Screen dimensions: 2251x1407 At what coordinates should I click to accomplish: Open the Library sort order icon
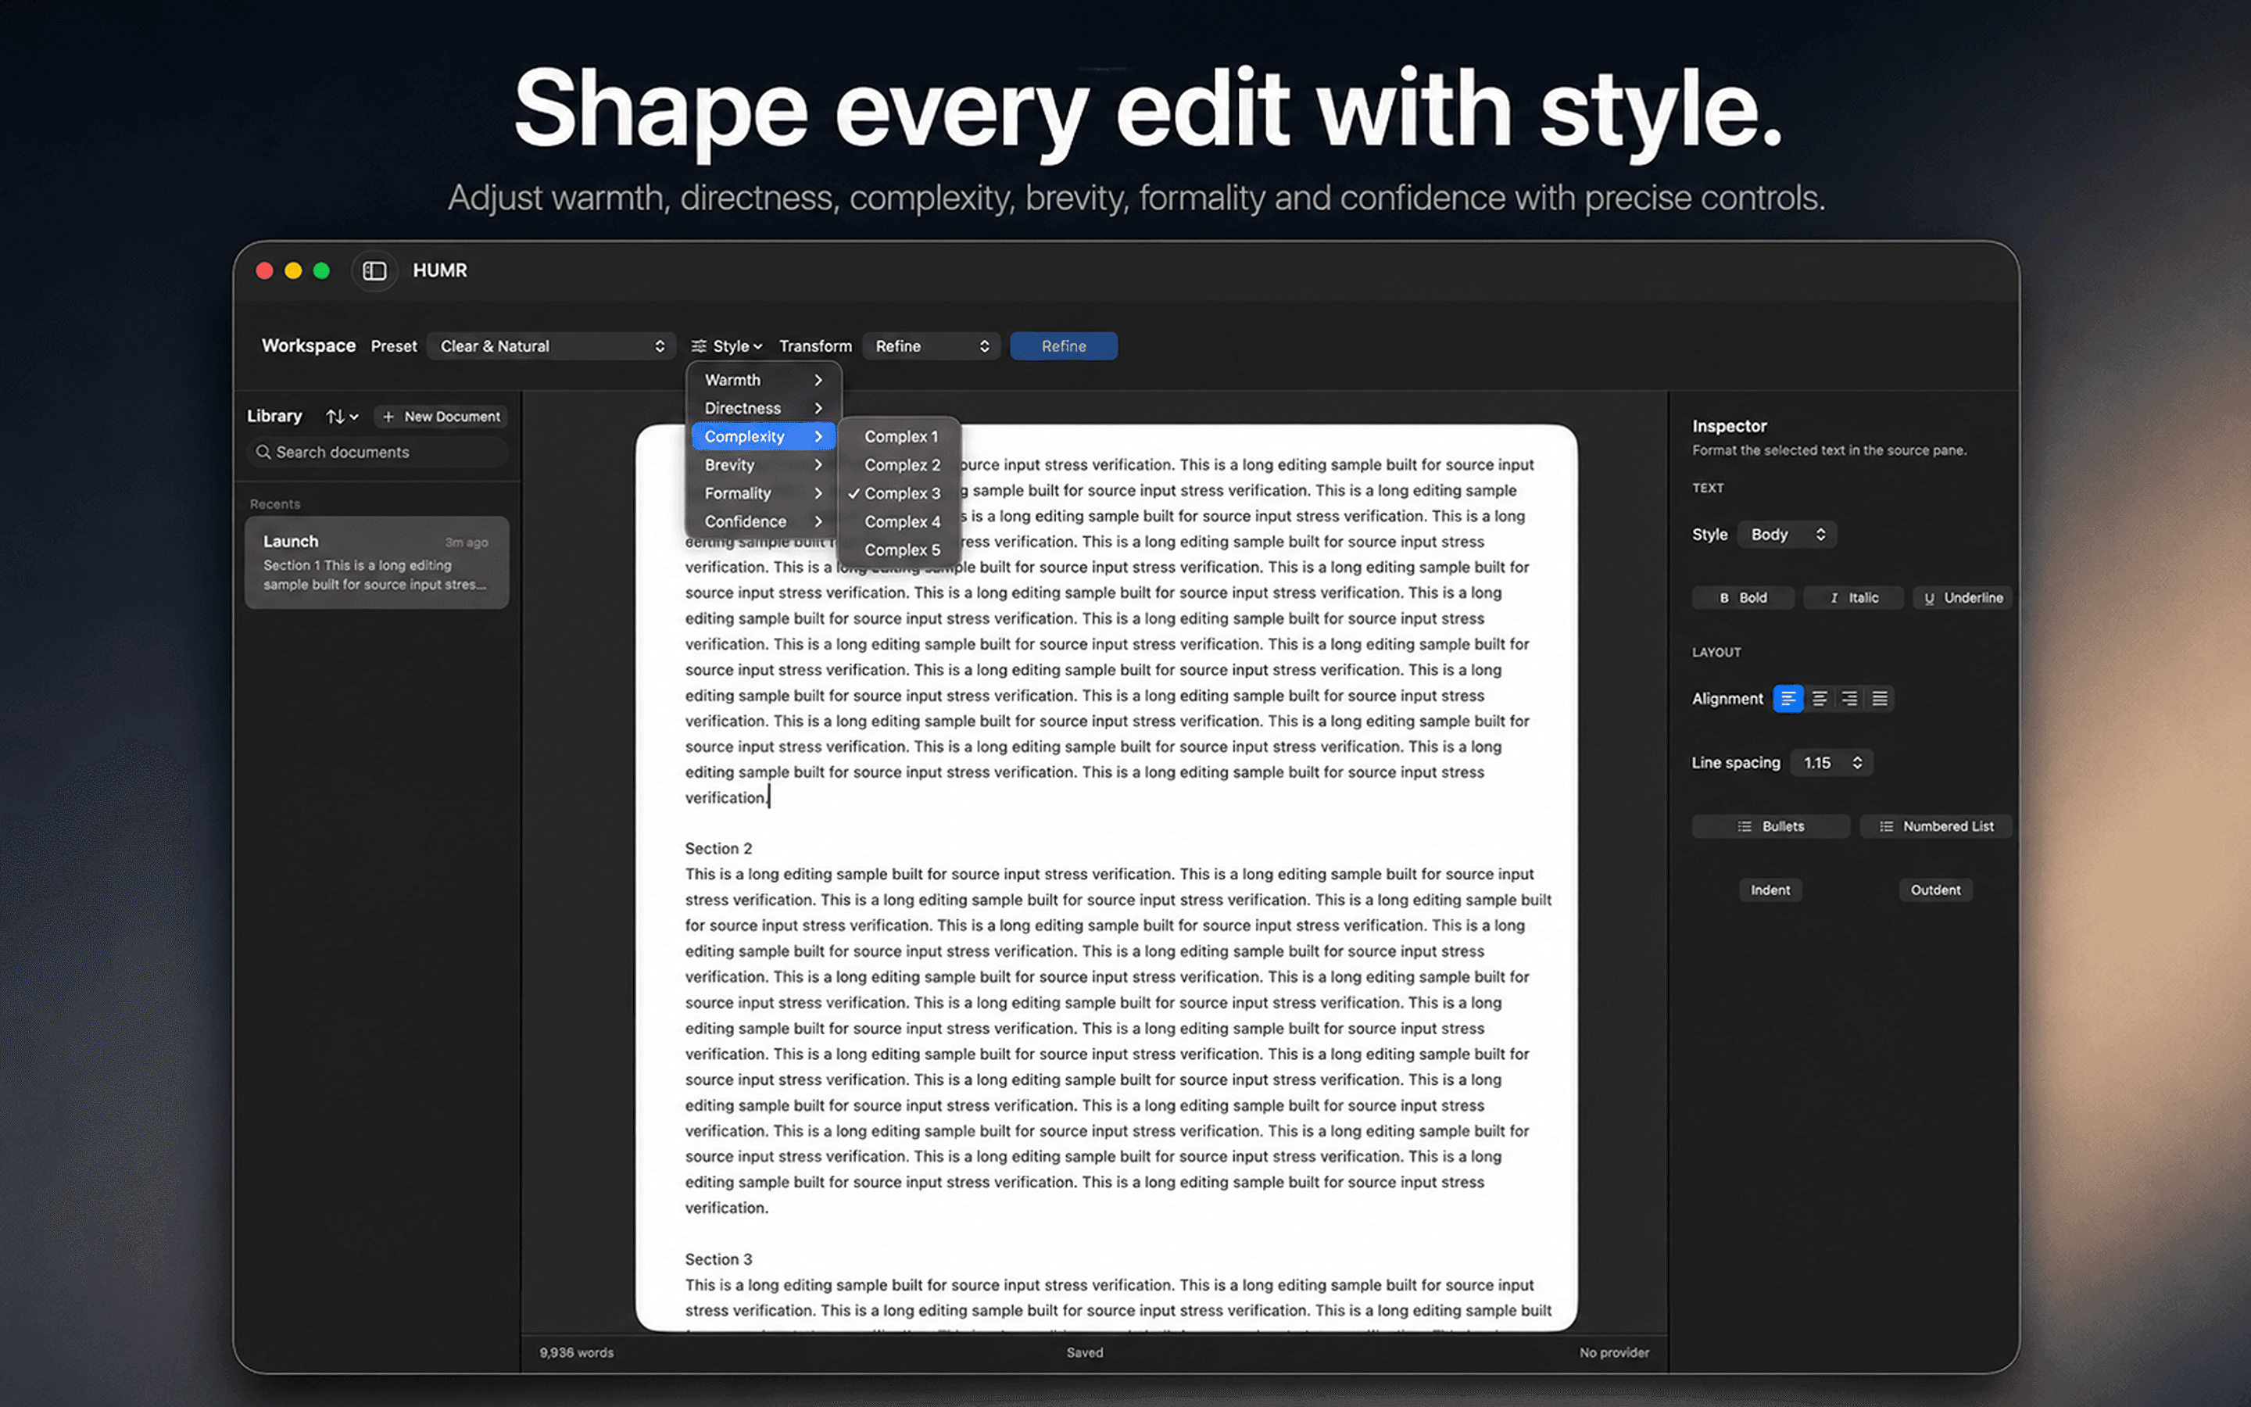point(342,417)
